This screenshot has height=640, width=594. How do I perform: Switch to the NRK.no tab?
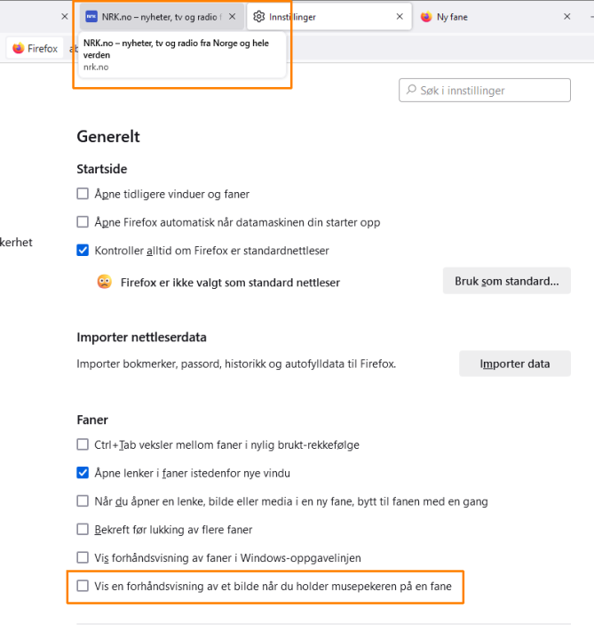point(160,17)
